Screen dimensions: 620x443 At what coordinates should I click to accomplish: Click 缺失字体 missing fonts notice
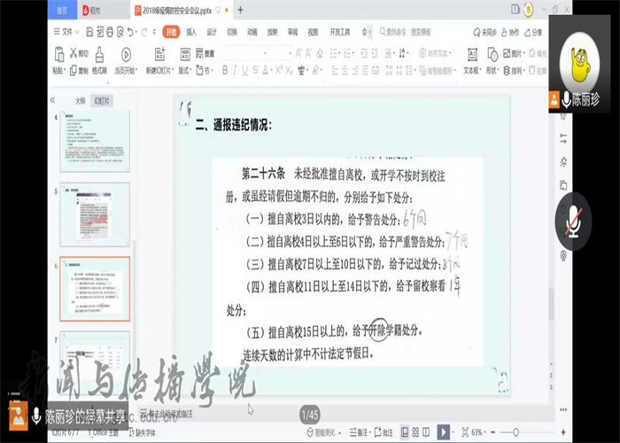pyautogui.click(x=143, y=433)
